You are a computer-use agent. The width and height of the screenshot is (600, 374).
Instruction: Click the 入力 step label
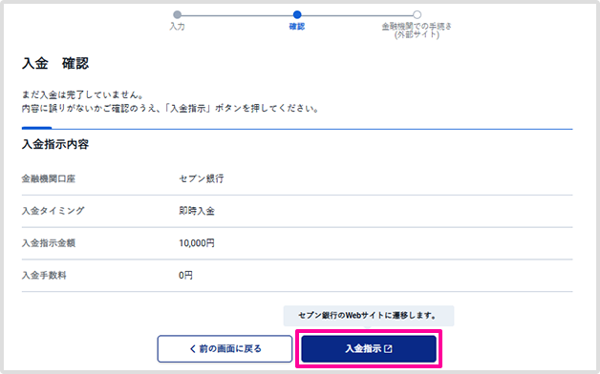(177, 27)
